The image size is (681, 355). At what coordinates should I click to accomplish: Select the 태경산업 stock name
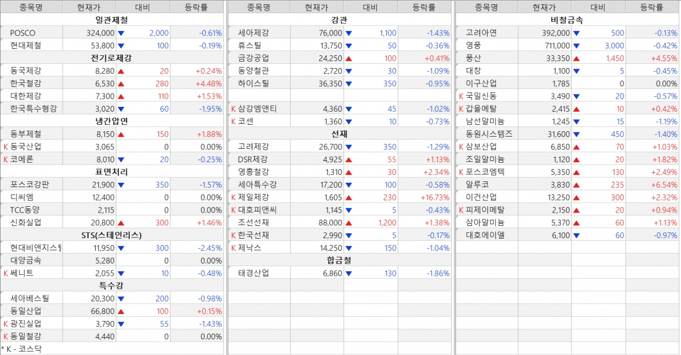pos(253,273)
